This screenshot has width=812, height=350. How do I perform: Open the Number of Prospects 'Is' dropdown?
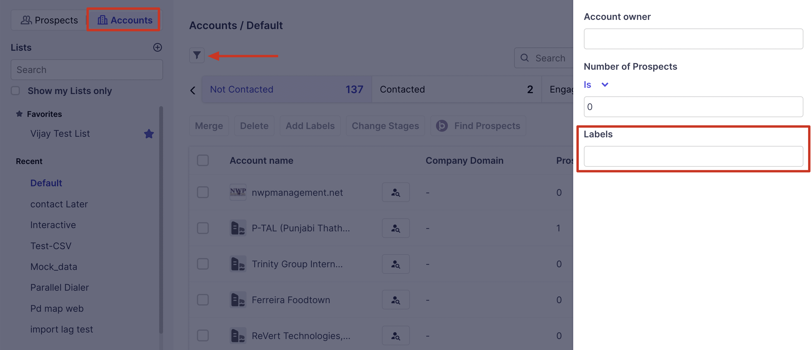(595, 84)
